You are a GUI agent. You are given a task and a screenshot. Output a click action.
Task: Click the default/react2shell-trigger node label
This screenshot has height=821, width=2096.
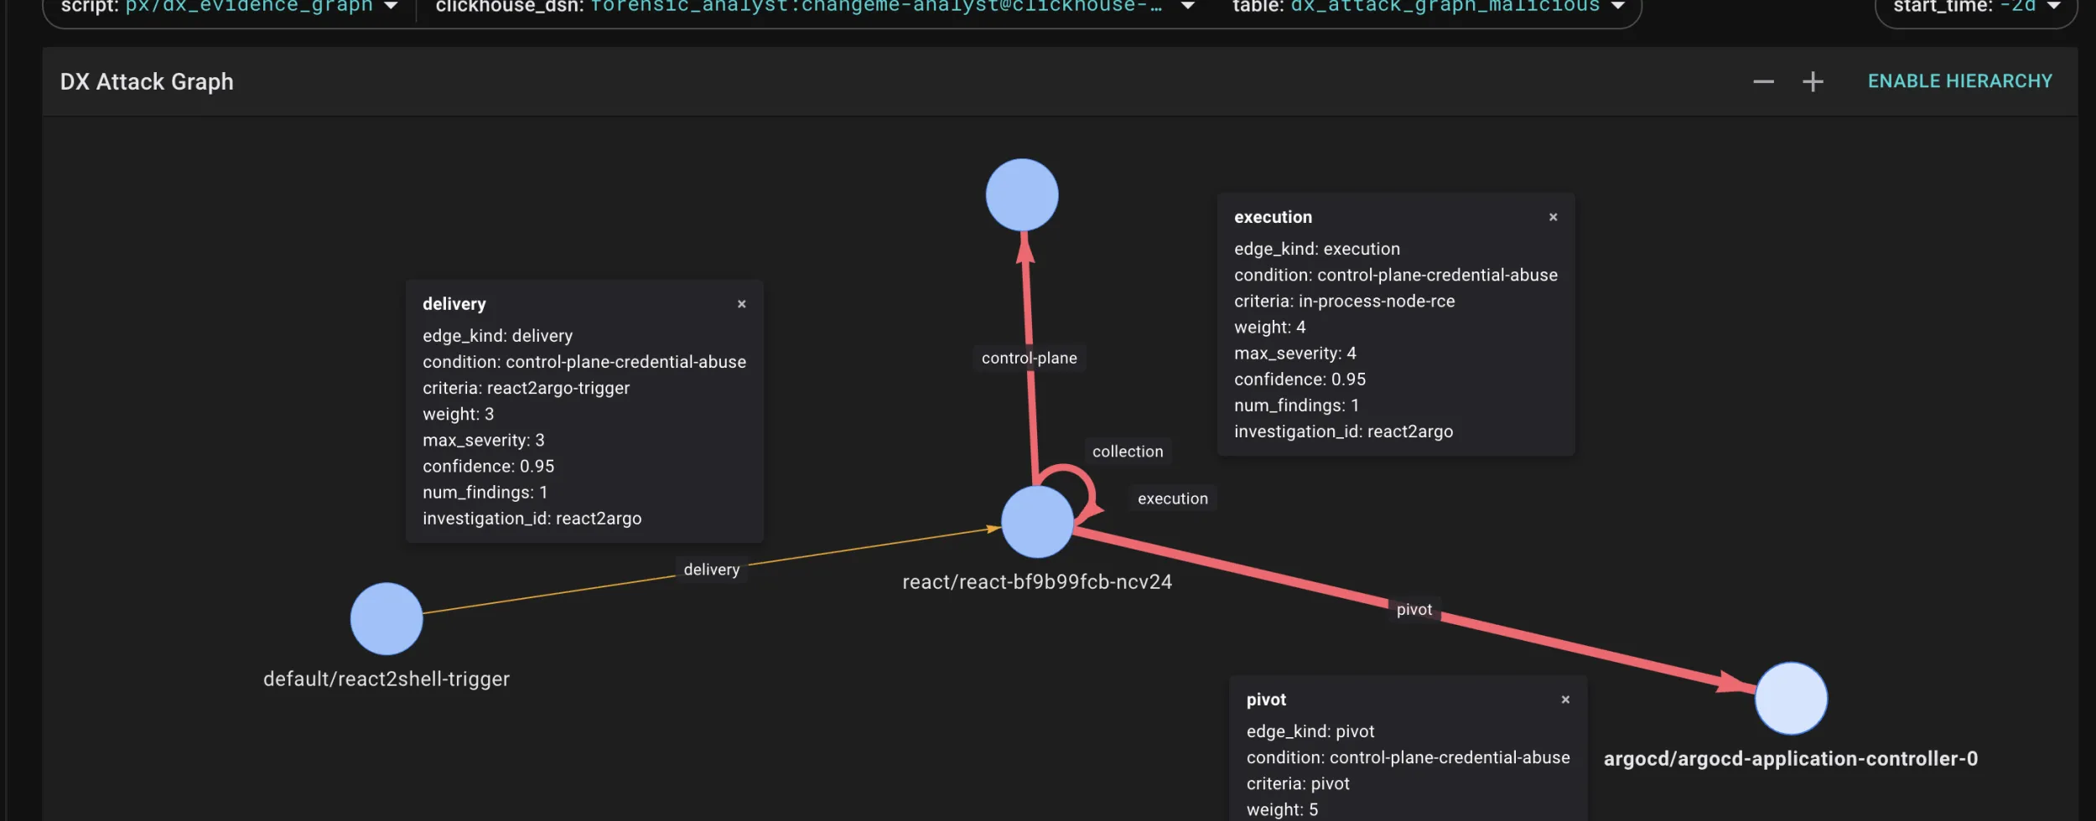point(387,679)
